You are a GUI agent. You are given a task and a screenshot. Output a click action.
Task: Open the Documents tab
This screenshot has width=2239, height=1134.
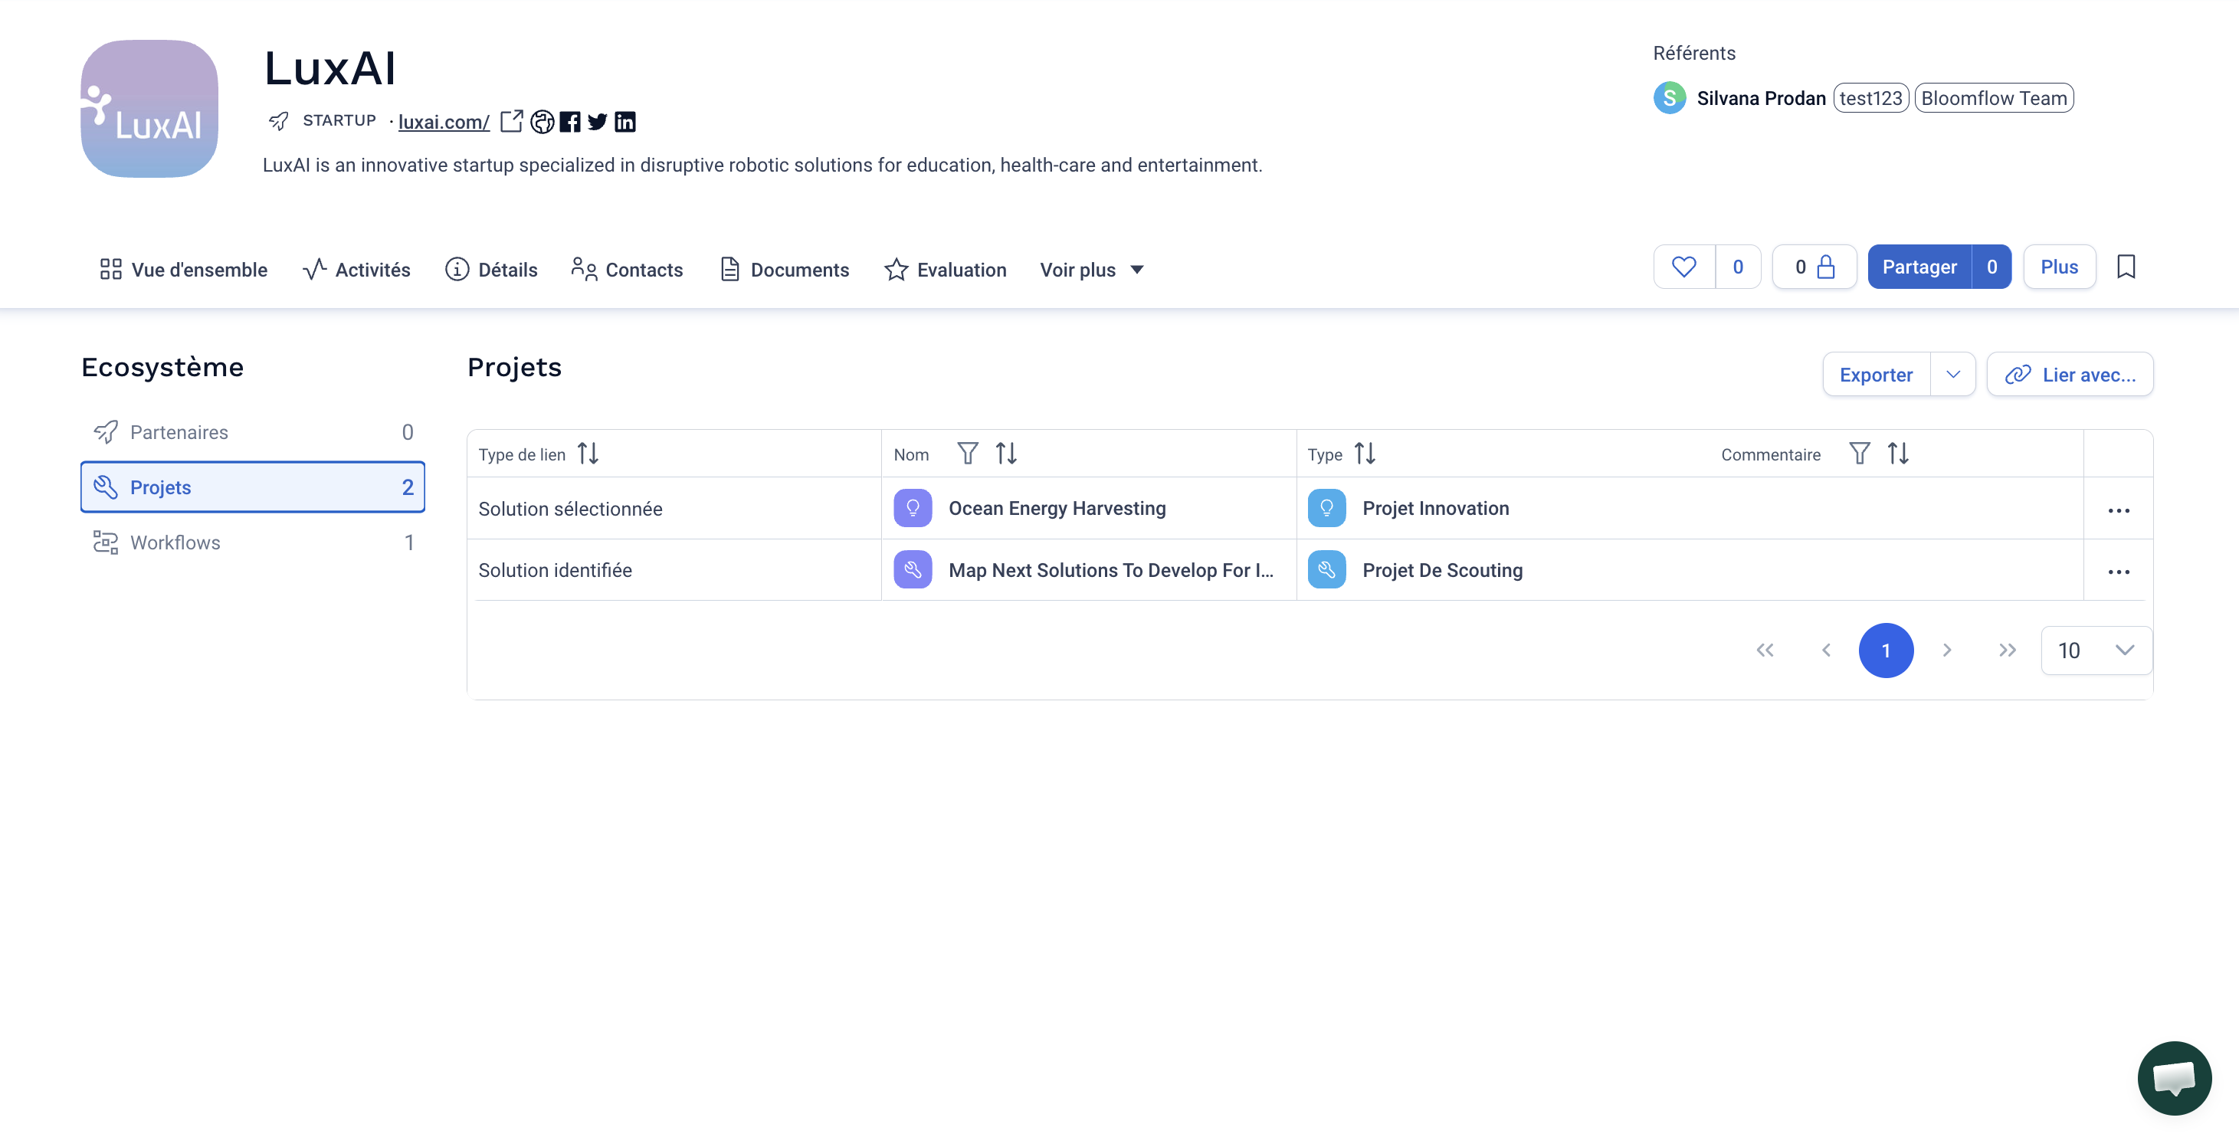[784, 270]
